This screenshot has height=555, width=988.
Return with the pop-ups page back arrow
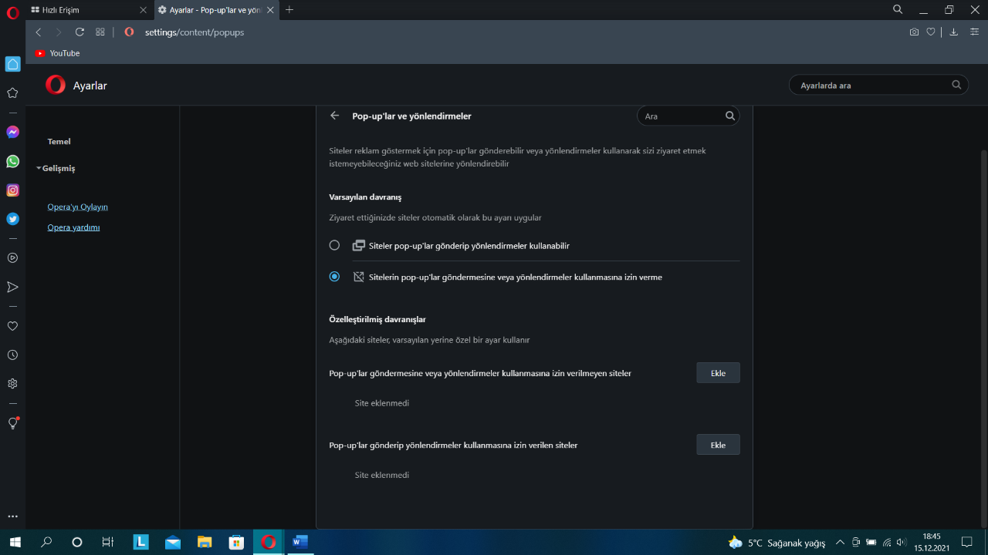[334, 116]
